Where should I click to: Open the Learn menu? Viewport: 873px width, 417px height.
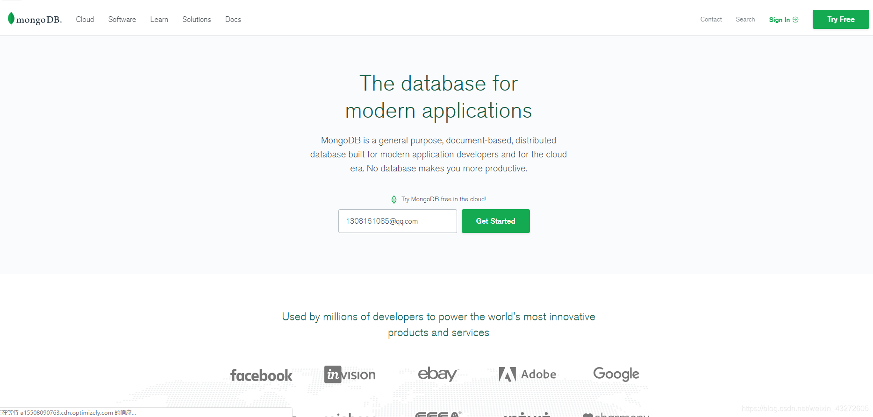tap(159, 20)
